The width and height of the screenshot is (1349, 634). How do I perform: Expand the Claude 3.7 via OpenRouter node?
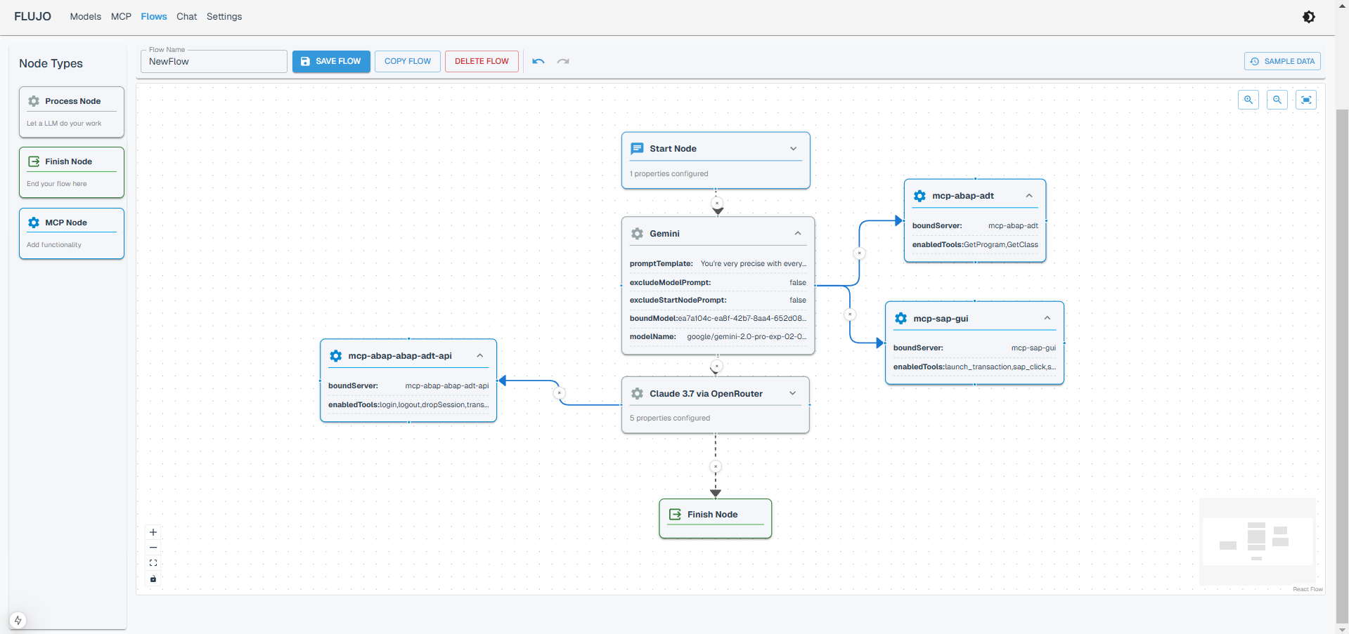click(x=793, y=393)
